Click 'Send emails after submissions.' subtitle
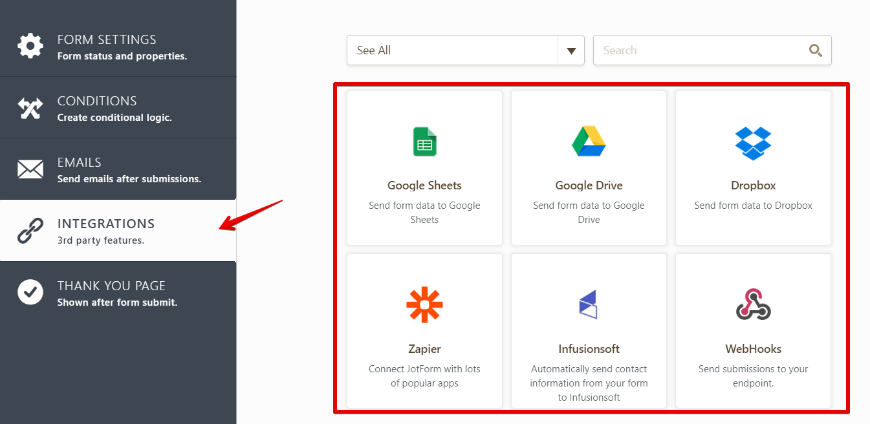This screenshot has width=870, height=424. [129, 179]
